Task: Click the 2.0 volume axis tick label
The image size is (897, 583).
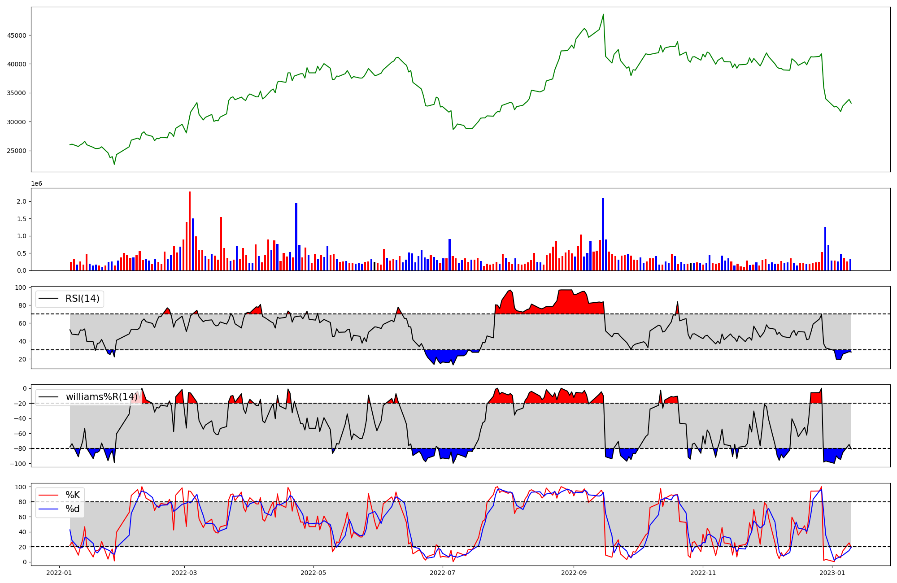Action: pos(21,202)
